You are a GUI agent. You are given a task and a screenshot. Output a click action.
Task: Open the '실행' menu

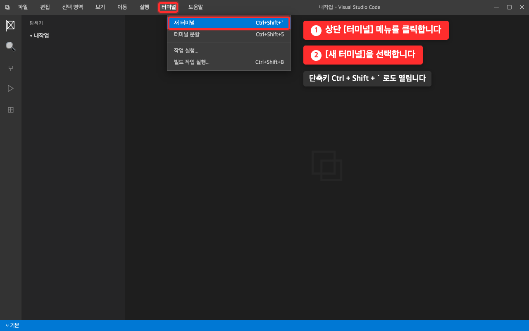click(144, 7)
